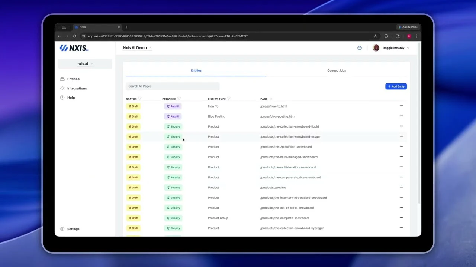Open page /products/the-out-of-stock-snowboard

pyautogui.click(x=287, y=208)
